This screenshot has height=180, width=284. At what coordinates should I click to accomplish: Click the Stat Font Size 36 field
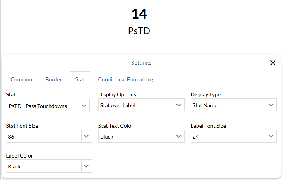click(x=43, y=137)
